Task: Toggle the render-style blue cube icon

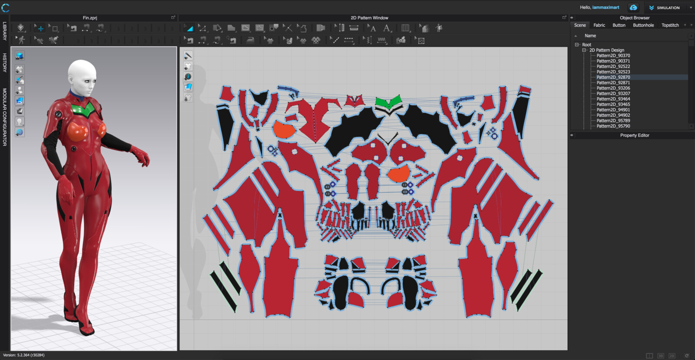Action: click(x=20, y=56)
